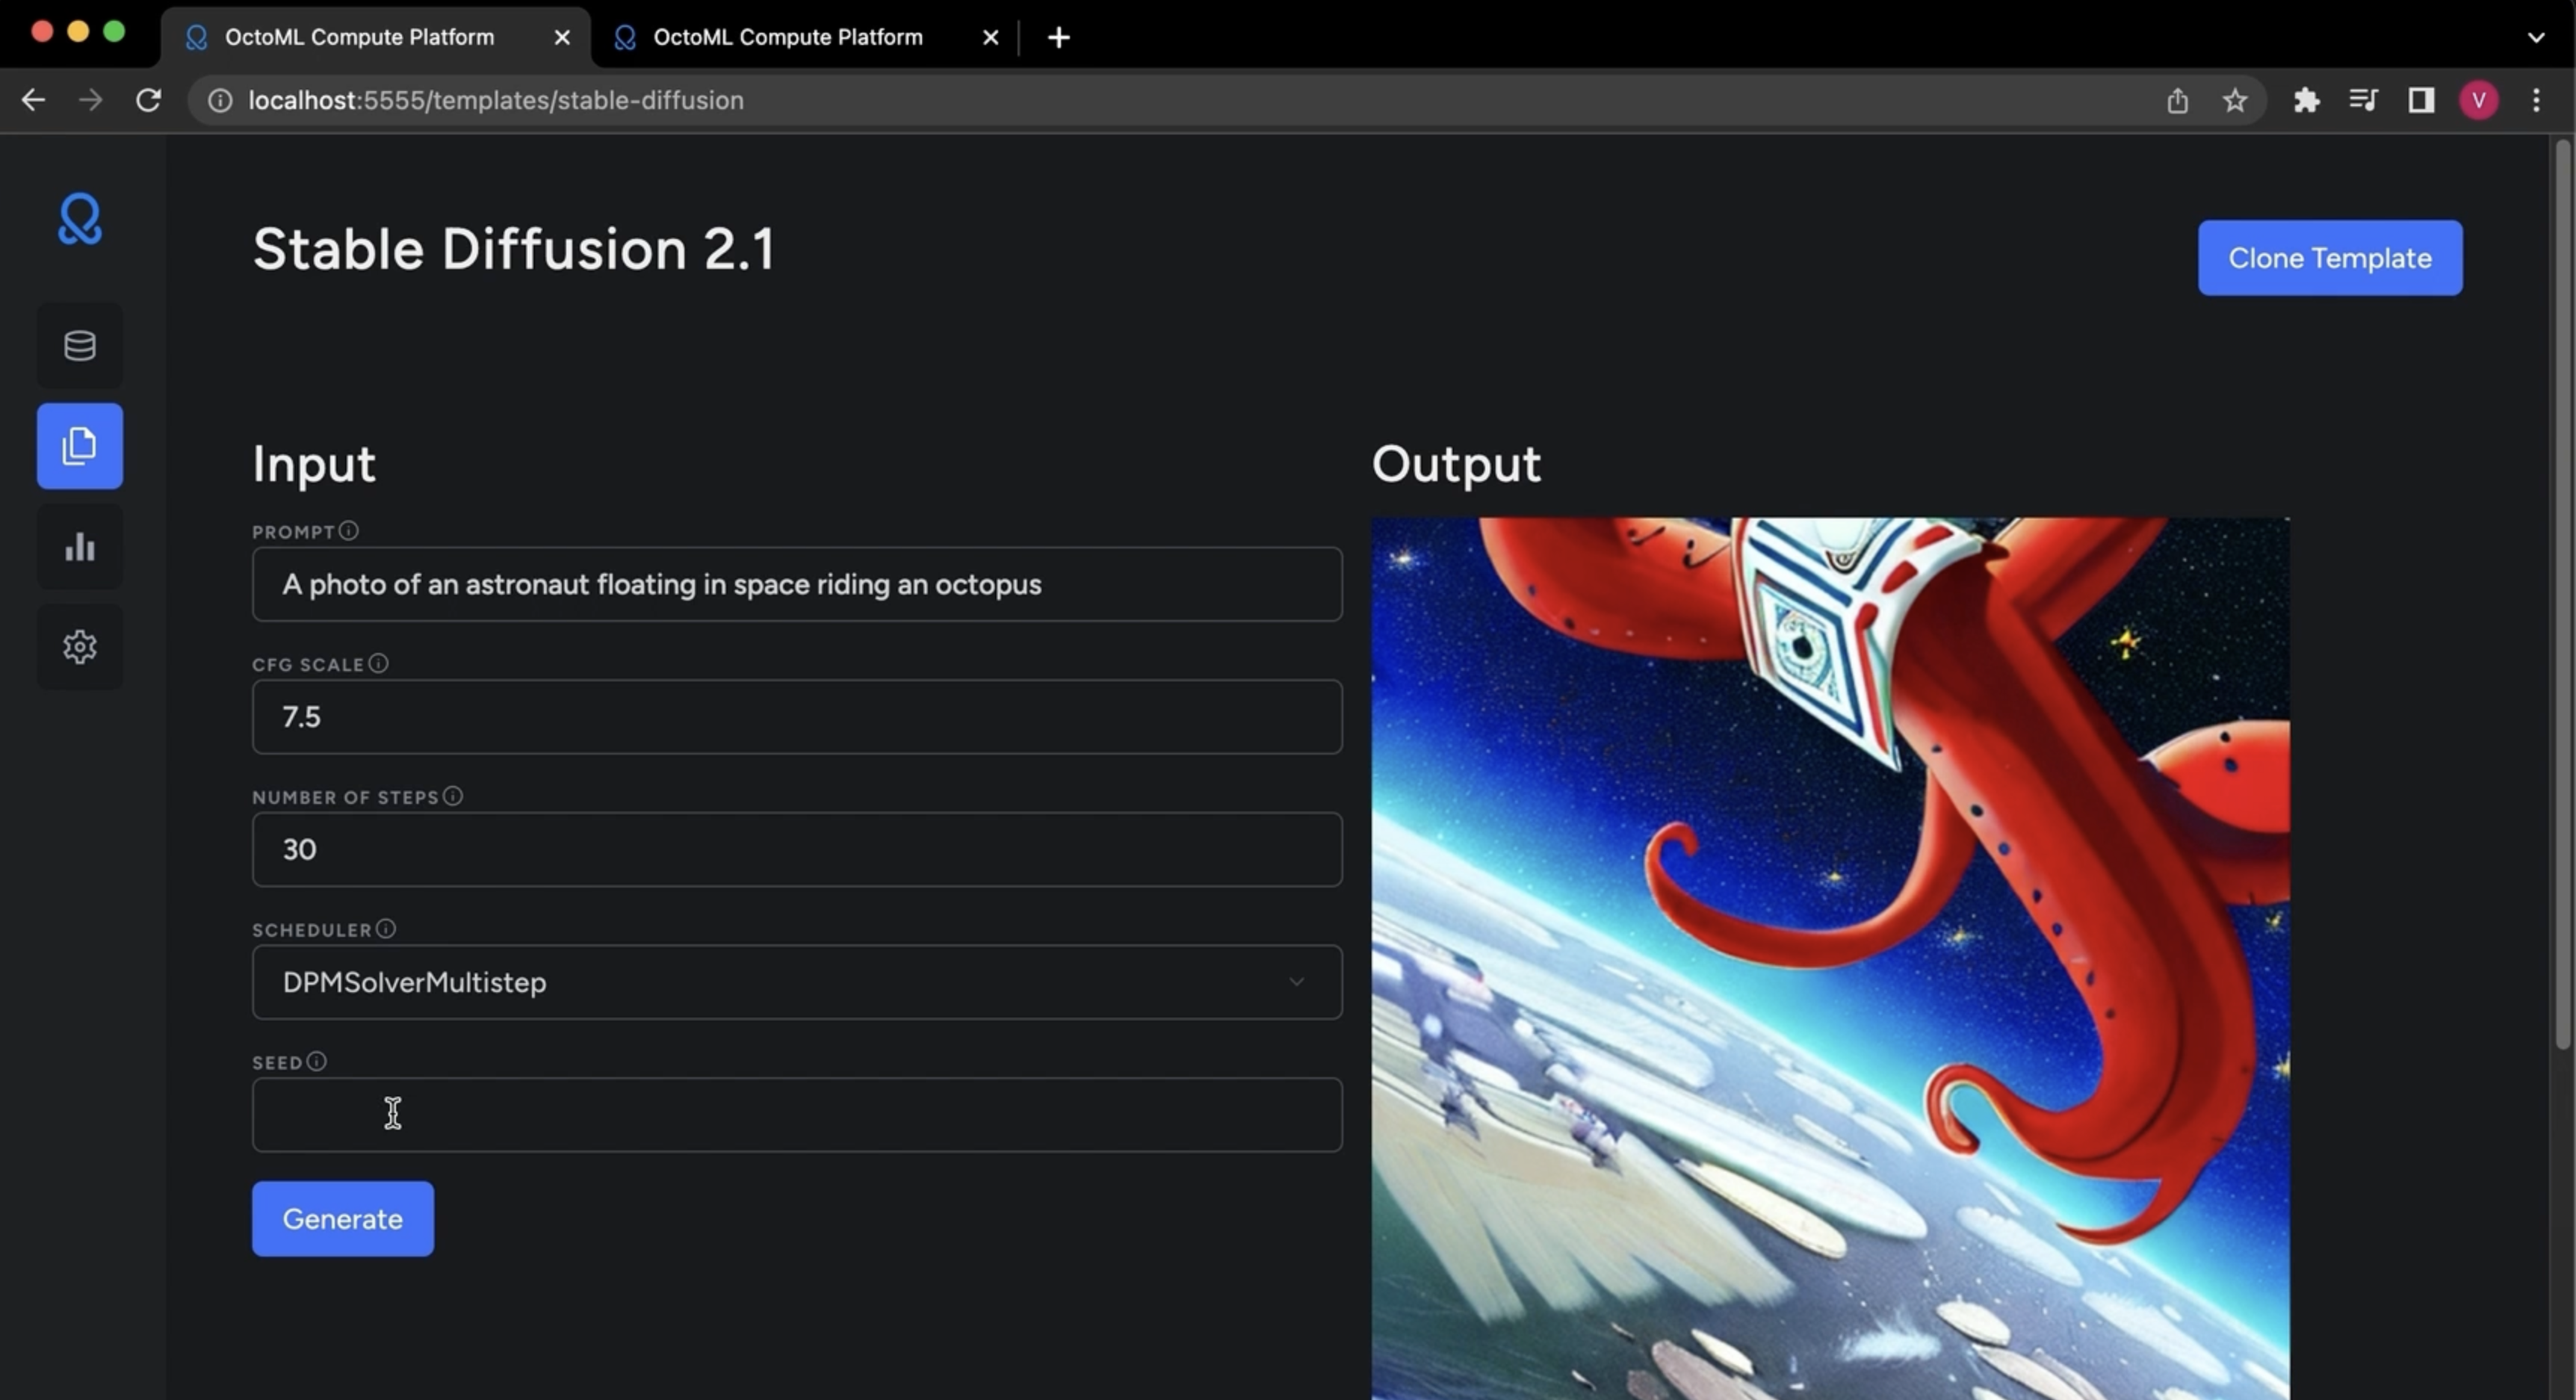
Task: Expand the DPMSolverMultistep scheduler dropdown
Action: click(x=796, y=982)
